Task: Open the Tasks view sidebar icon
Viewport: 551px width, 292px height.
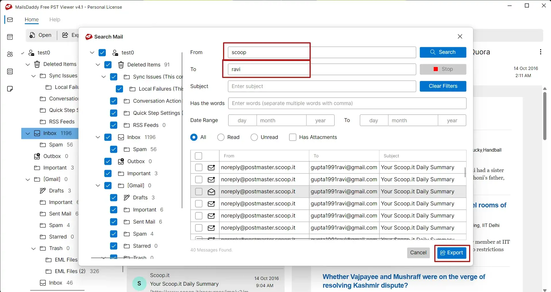Action: coord(10,71)
